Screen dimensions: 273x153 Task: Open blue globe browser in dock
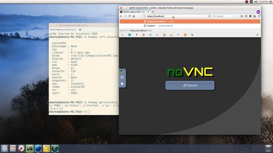pos(38,148)
